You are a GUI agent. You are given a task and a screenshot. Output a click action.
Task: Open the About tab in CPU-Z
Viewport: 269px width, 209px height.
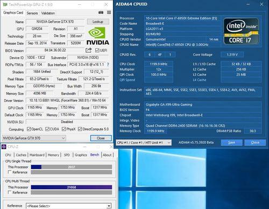pyautogui.click(x=107, y=155)
